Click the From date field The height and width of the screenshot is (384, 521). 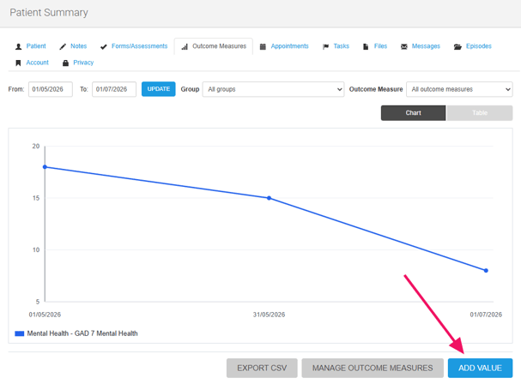coord(51,89)
